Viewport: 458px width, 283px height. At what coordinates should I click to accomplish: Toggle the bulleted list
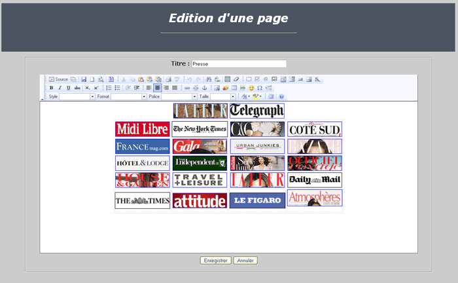coord(117,88)
